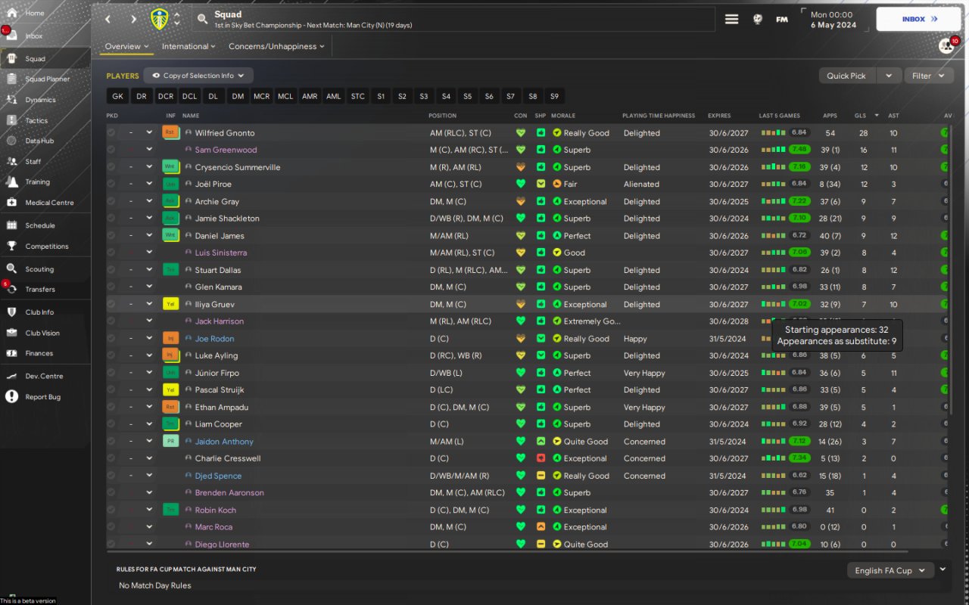
Task: Click the FM logo button
Action: (782, 19)
